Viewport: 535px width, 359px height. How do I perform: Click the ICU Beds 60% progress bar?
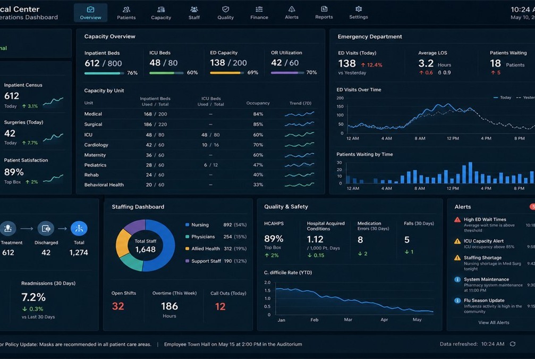coord(166,73)
